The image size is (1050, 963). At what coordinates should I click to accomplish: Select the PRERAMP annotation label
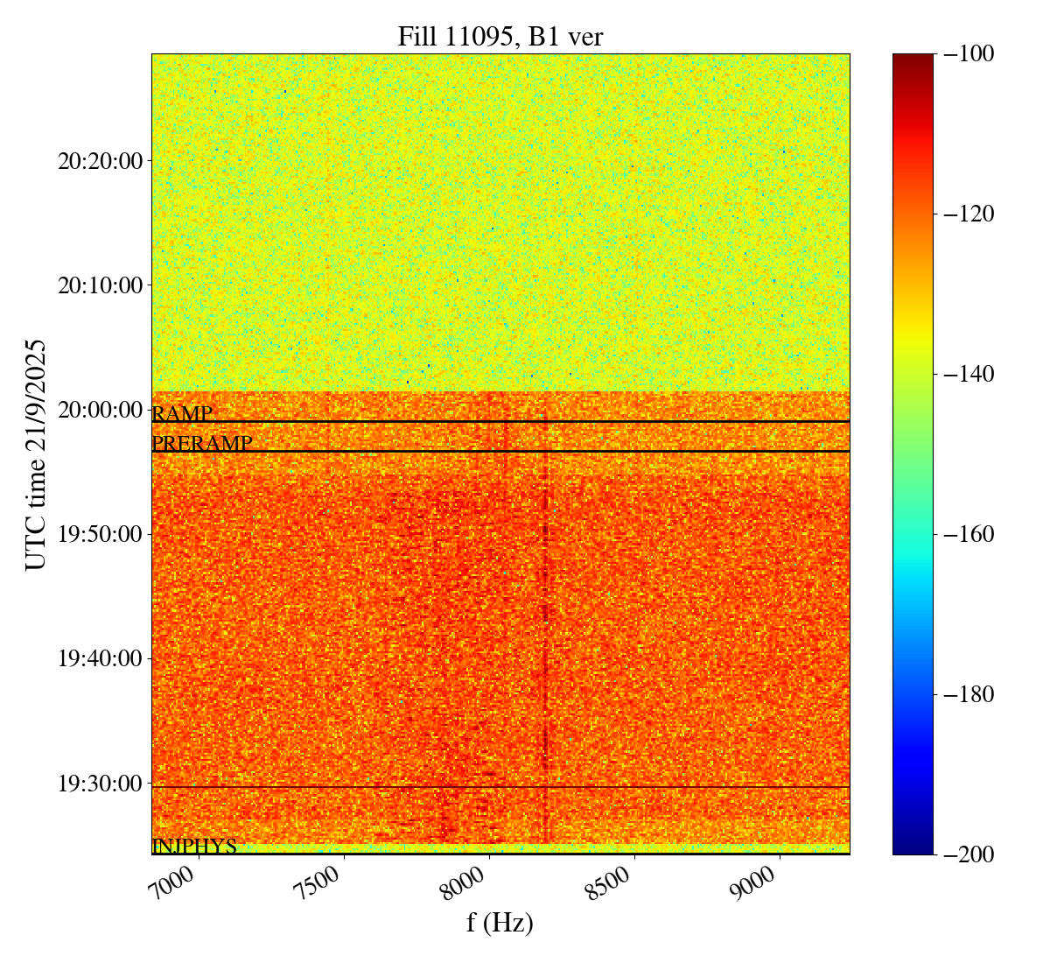coord(201,444)
